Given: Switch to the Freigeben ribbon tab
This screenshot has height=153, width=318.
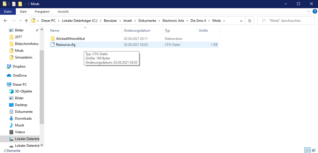Looking at the screenshot, I should (42, 12).
